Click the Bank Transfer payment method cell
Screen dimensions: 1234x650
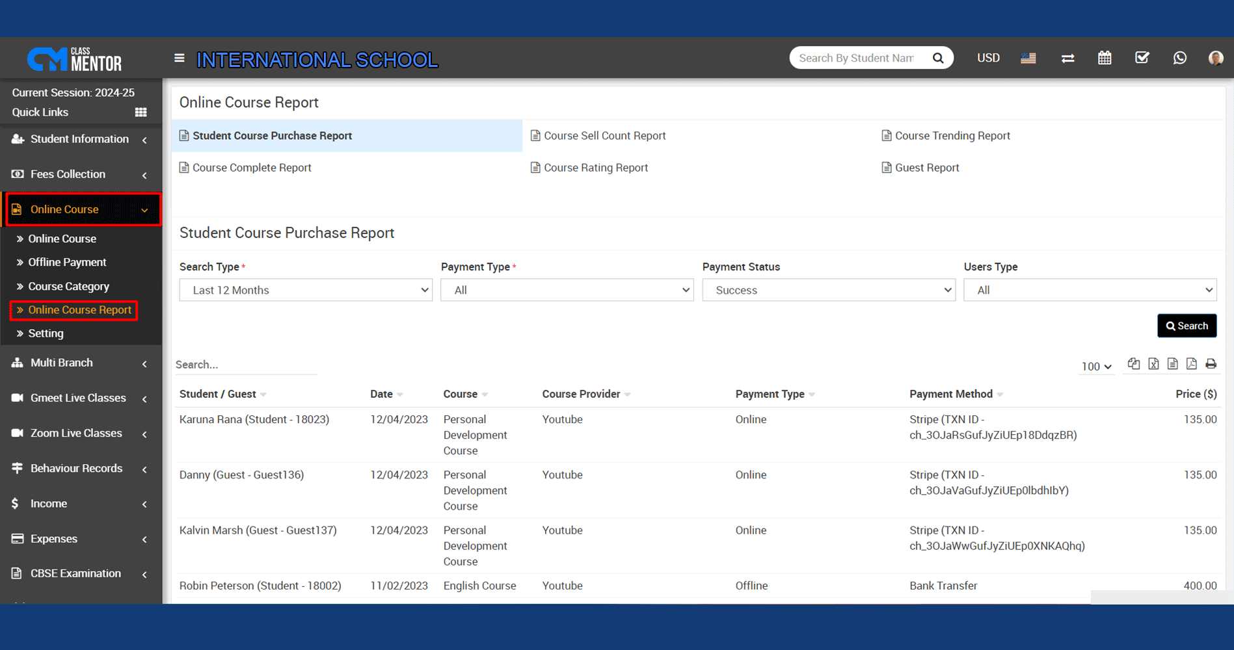pyautogui.click(x=943, y=586)
